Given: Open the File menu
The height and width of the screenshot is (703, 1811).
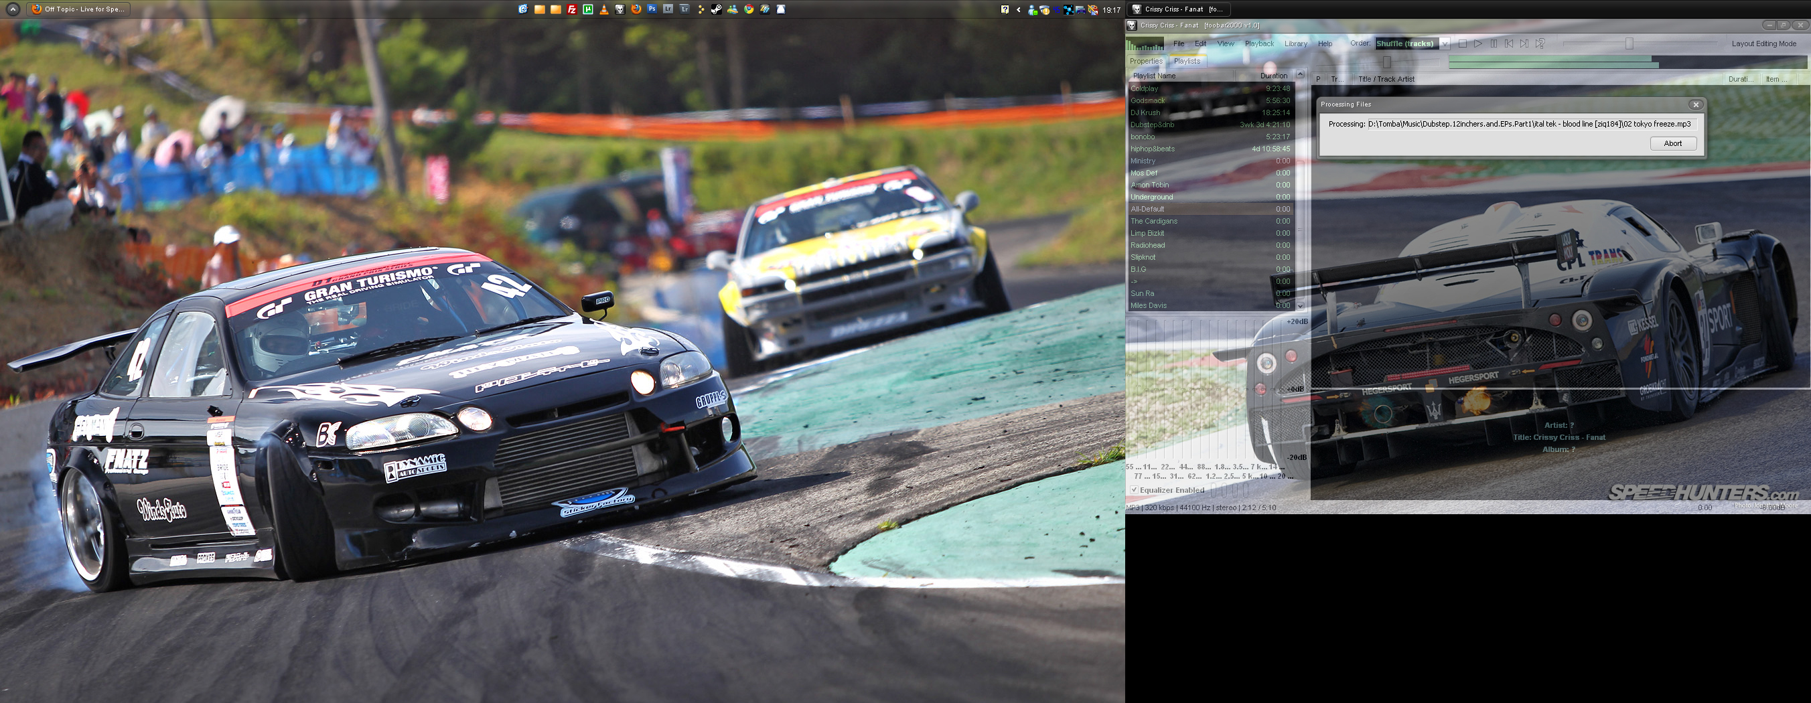Looking at the screenshot, I should [1179, 44].
